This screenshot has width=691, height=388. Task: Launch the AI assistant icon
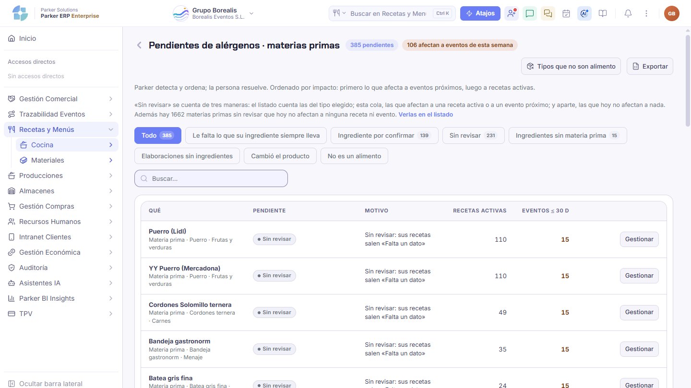584,13
